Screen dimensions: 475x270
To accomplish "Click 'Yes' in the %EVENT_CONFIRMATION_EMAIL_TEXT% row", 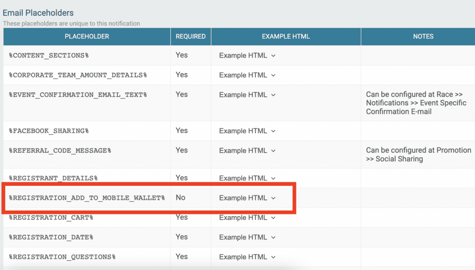I will pos(182,95).
